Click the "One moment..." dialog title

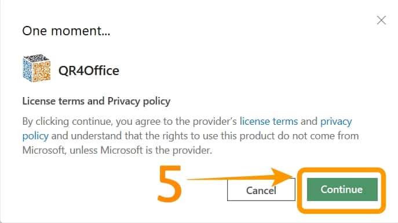(x=66, y=31)
